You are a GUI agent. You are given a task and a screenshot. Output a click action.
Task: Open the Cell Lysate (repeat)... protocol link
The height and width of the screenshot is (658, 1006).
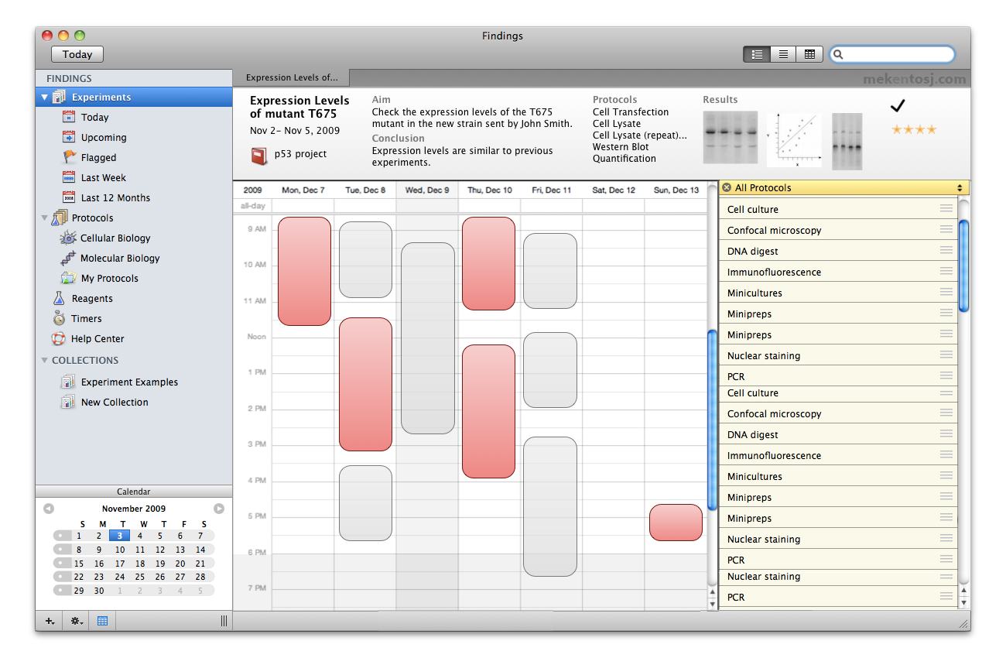point(640,135)
